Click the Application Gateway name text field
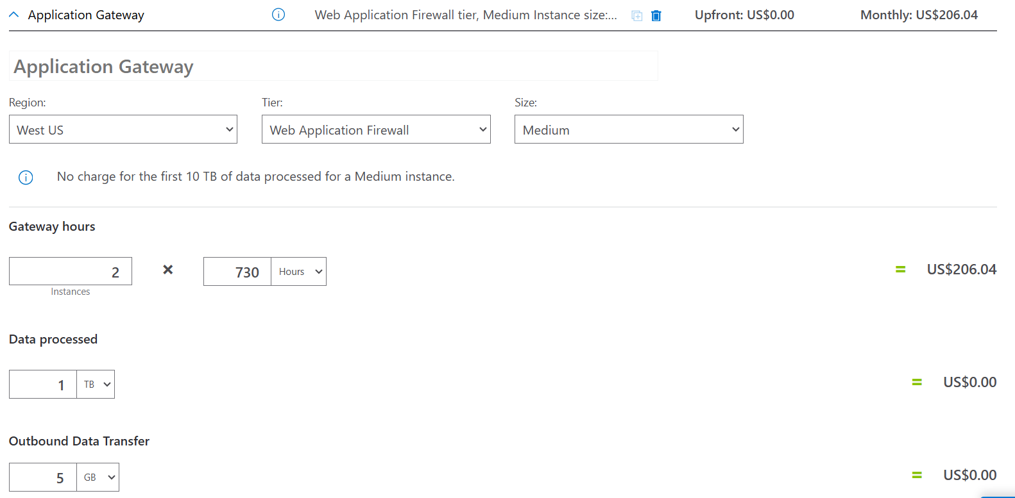The width and height of the screenshot is (1015, 498). (334, 67)
